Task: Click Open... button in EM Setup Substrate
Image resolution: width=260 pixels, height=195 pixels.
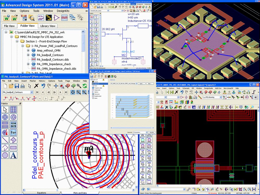Action: (141, 83)
